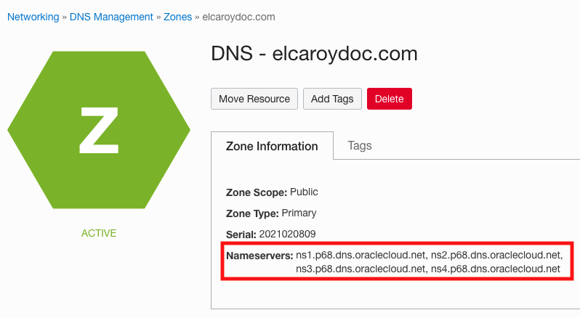Click the ns2.p68.dns.oraclecloud.net nameserver
580x318 pixels.
click(x=497, y=256)
